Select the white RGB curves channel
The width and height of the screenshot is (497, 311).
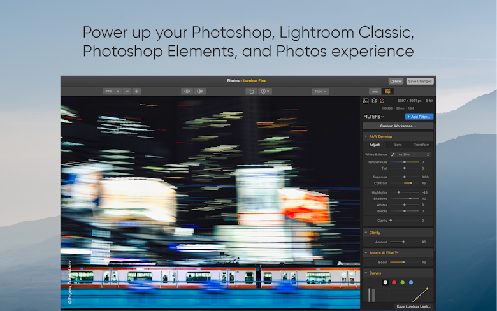385,282
